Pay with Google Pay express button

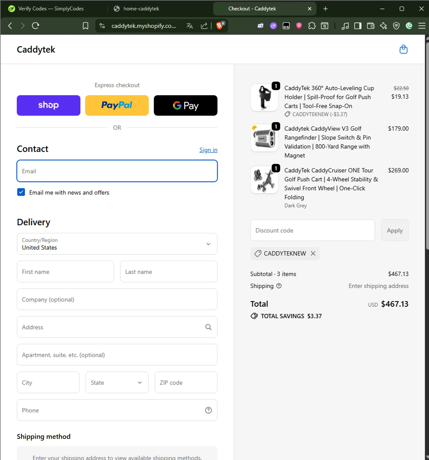[x=185, y=105]
